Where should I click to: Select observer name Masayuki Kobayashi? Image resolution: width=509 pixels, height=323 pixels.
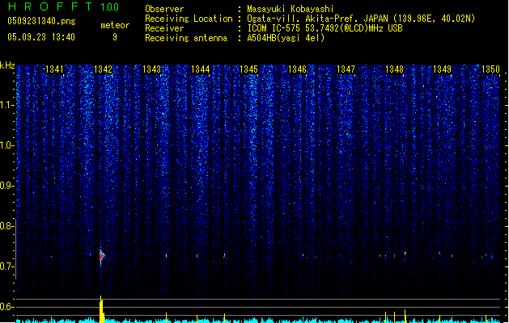[x=291, y=9]
